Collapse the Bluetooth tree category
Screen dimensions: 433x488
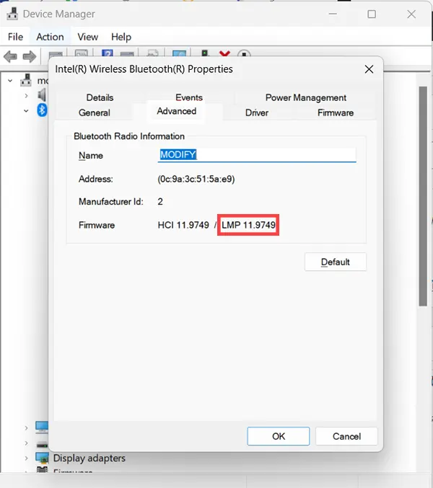(x=26, y=110)
